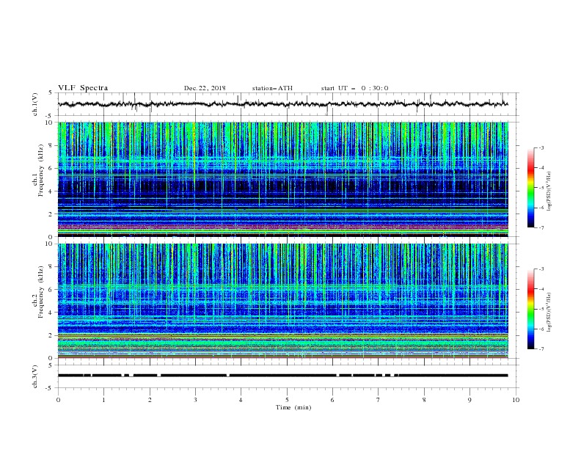581x449 pixels.
Task: Click the ch.1 "Frequency (kHz)" axis label
Action: [41, 169]
